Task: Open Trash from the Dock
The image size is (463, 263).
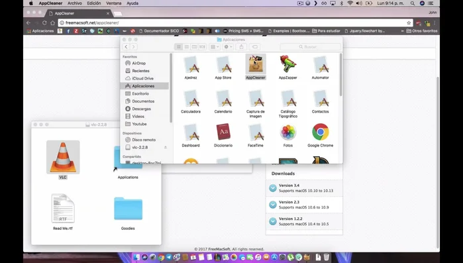Action: point(327,257)
